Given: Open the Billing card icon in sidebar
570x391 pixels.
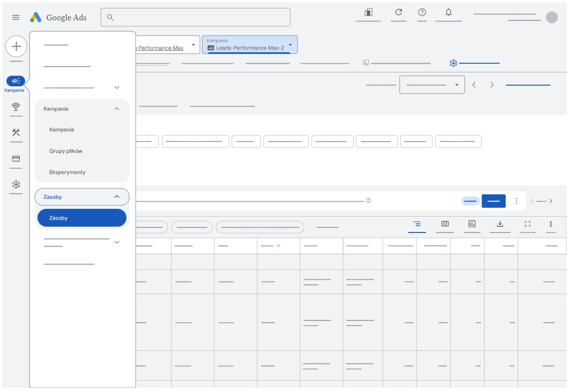Looking at the screenshot, I should 16,159.
